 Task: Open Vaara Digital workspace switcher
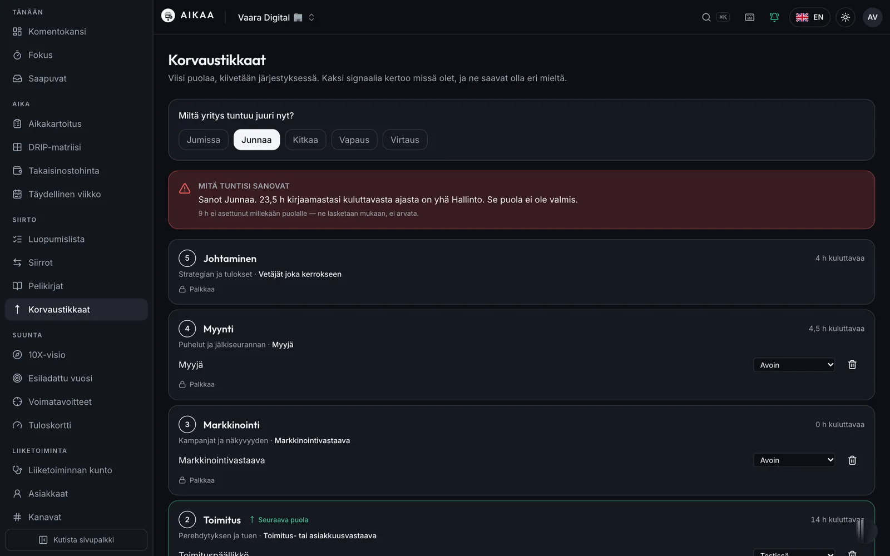[x=276, y=17]
